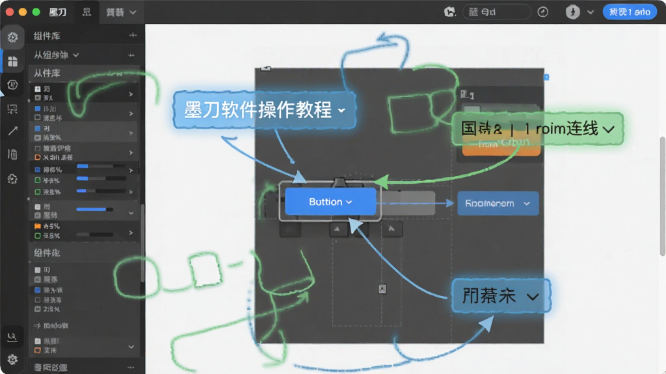The height and width of the screenshot is (374, 666).
Task: Click the small label tag at artboard corner
Action: click(266, 68)
